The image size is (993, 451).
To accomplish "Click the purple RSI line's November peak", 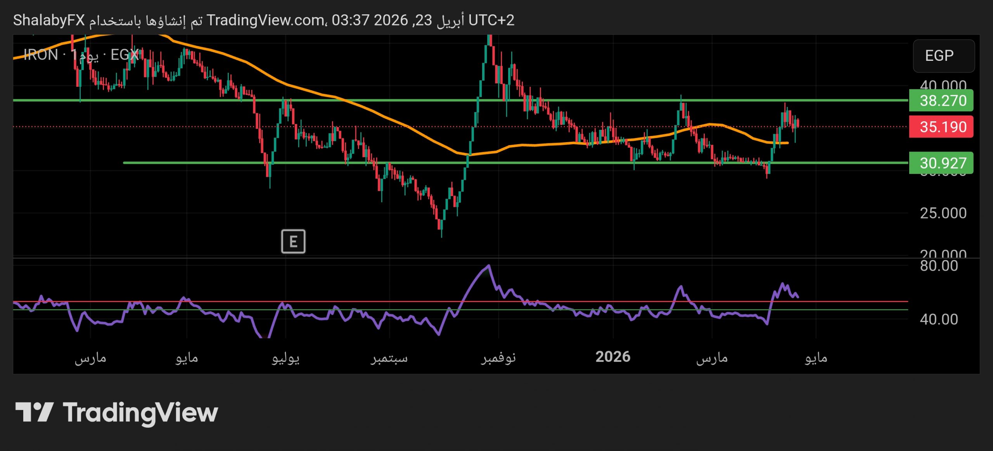I will tap(488, 266).
